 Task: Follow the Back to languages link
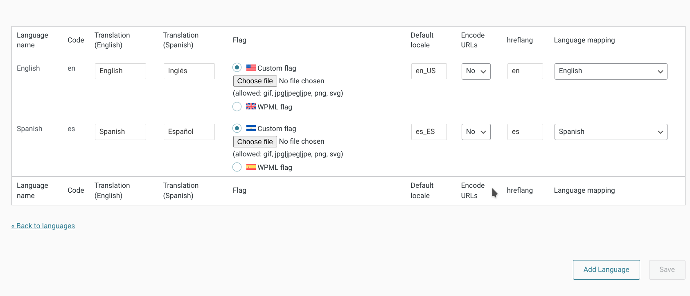tap(43, 226)
